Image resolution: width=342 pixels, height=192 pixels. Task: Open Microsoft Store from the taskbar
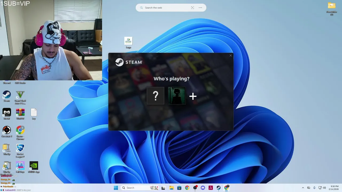[x=179, y=188]
